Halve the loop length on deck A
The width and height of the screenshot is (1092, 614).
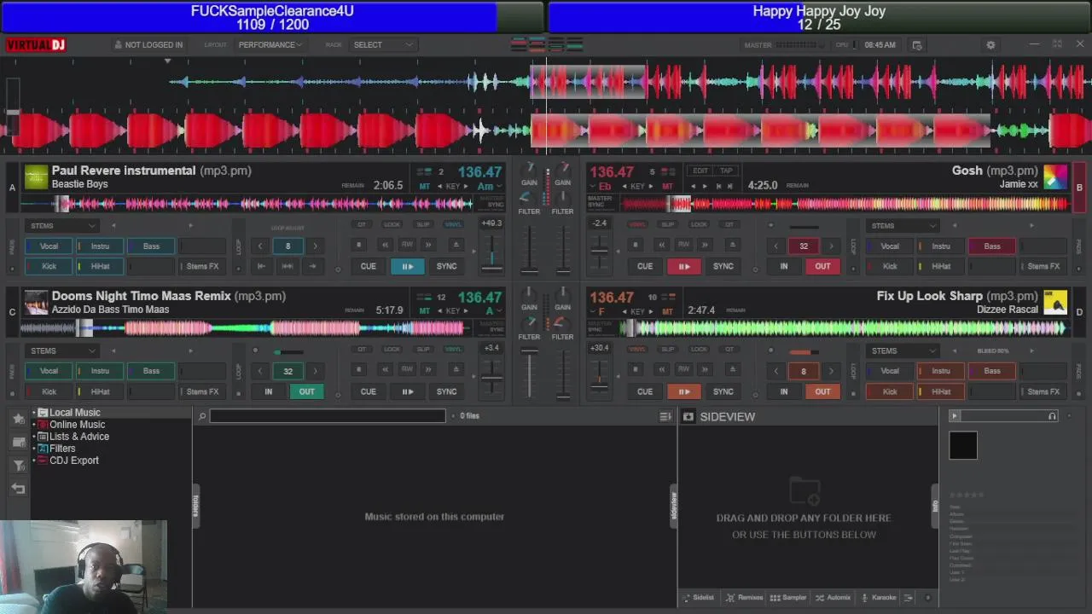click(x=260, y=246)
